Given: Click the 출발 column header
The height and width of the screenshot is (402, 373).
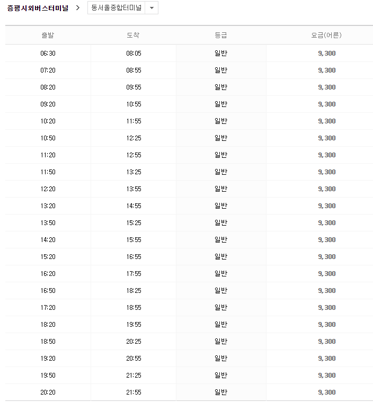Looking at the screenshot, I should point(48,35).
